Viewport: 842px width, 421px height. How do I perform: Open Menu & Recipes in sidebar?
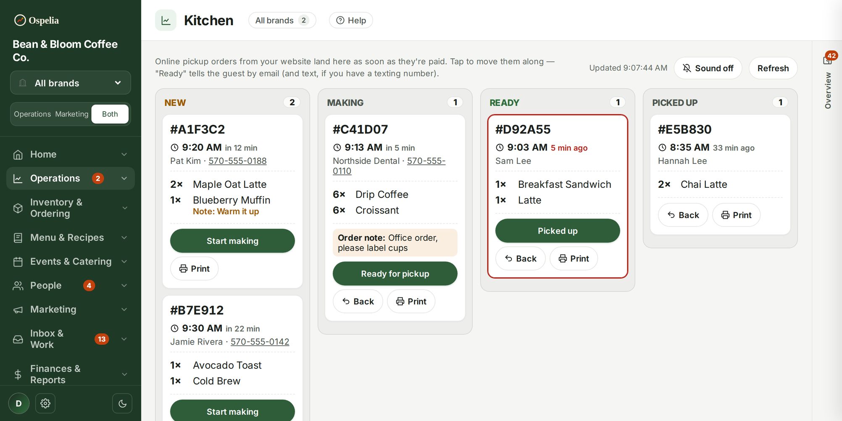pyautogui.click(x=71, y=238)
